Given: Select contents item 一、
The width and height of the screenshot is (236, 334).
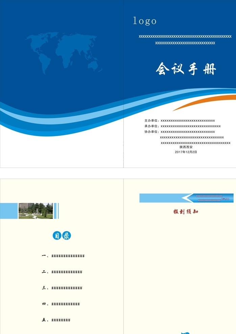Looking at the screenshot, I should [63, 256].
